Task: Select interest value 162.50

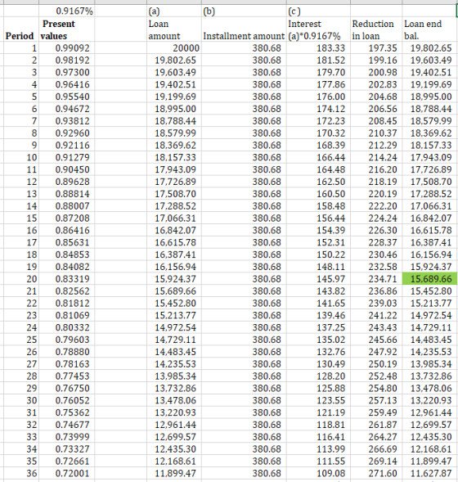Action: pyautogui.click(x=331, y=182)
